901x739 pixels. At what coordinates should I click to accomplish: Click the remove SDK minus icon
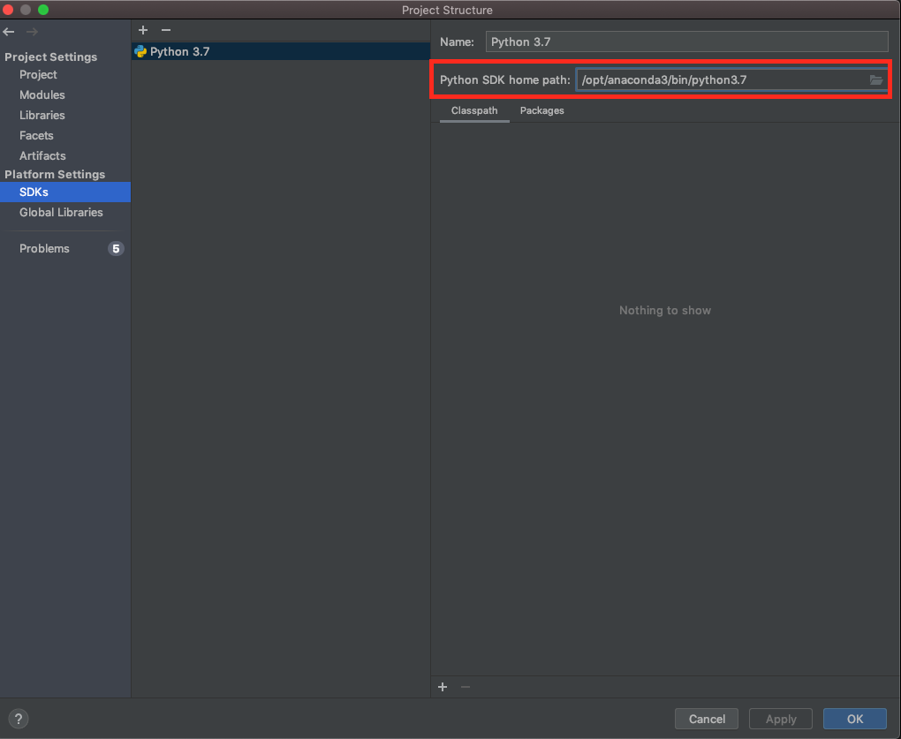[x=165, y=30]
